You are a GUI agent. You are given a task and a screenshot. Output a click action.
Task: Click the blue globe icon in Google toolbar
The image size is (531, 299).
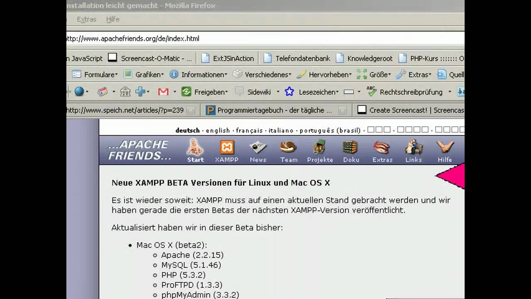79,92
